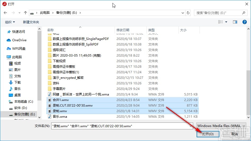Open help with the question mark icon
Viewport: 251px width, 141px height.
pos(244,22)
